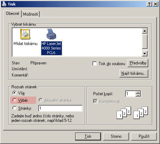Switch to the Možnosti tab
The height and width of the screenshot is (144, 160).
(30, 14)
